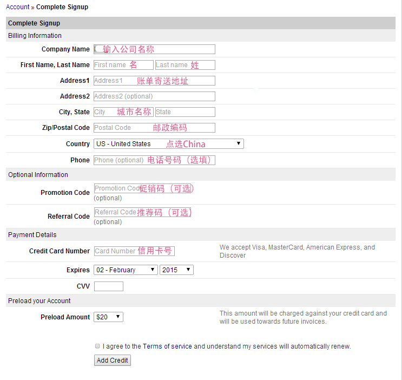402x380 pixels.
Task: Focus the Last name text field
Action: point(185,65)
